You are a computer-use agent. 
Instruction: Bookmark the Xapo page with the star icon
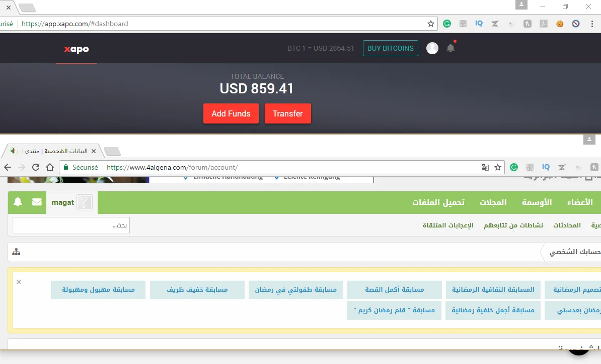[431, 24]
